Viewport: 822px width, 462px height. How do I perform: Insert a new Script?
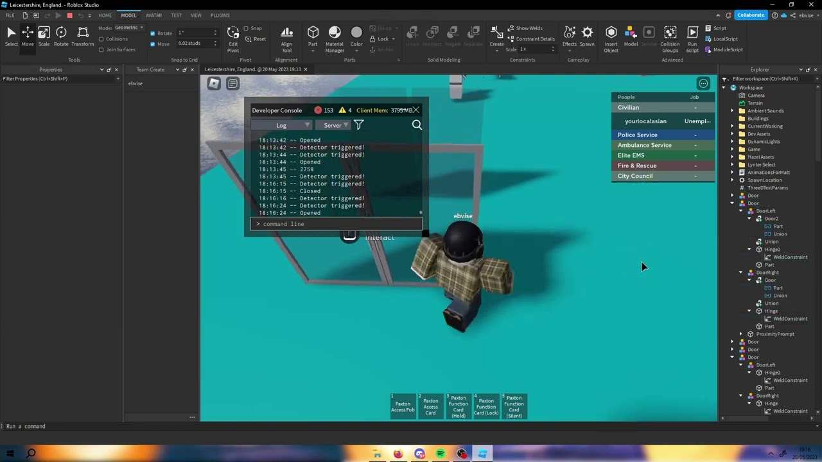tap(716, 28)
